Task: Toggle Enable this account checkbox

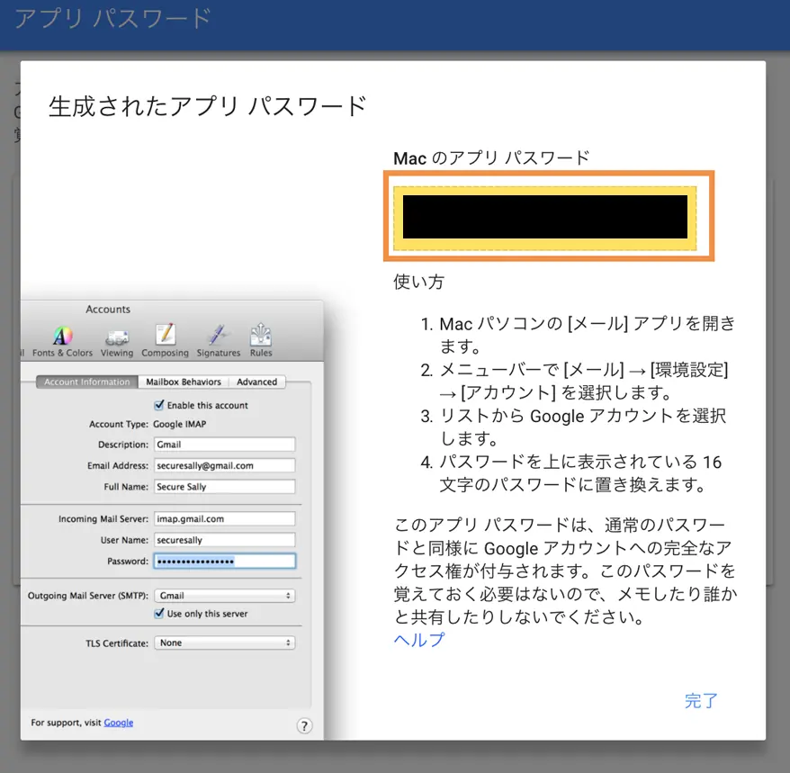Action: 159,405
